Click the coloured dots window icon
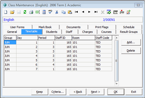The width and height of the screenshot is (145, 98). 109,12
